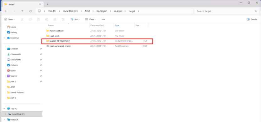Viewport: 261px width, 122px height.
Task: Navigate to AEM breadcrumb
Action: coord(87,11)
